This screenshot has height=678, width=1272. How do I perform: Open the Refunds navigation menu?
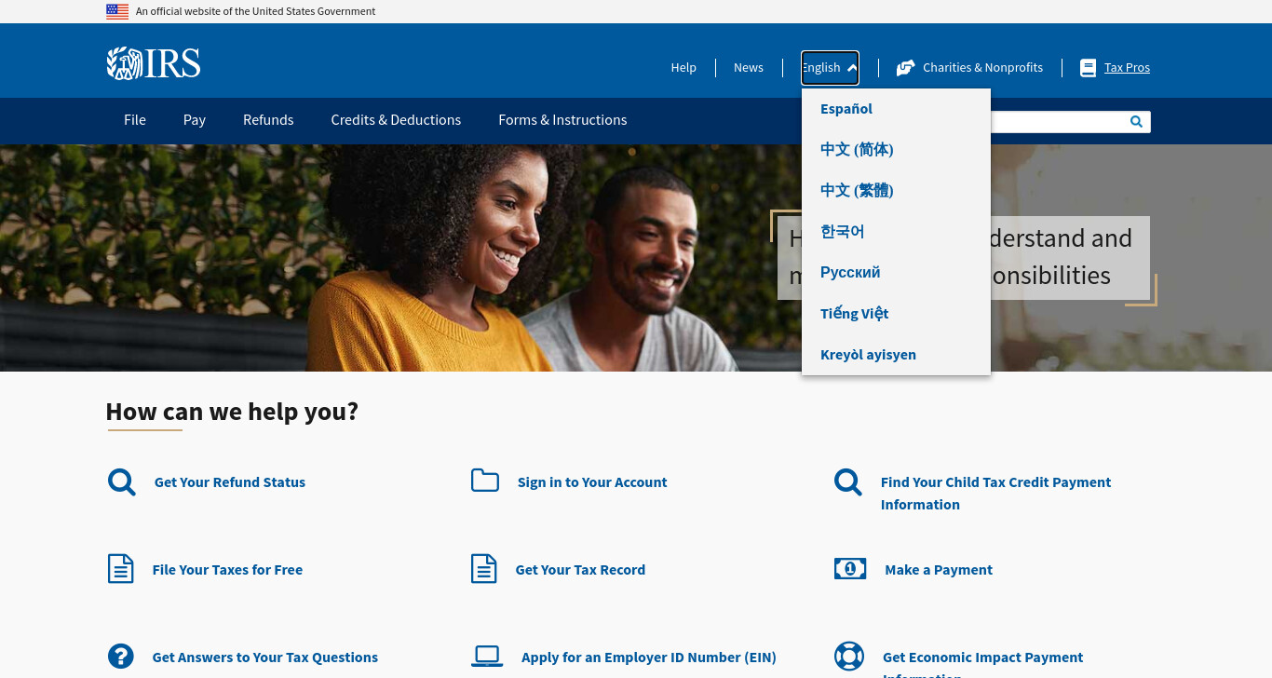(x=268, y=120)
